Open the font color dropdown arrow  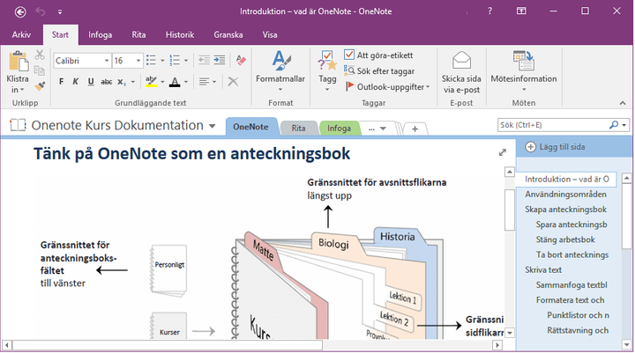186,82
